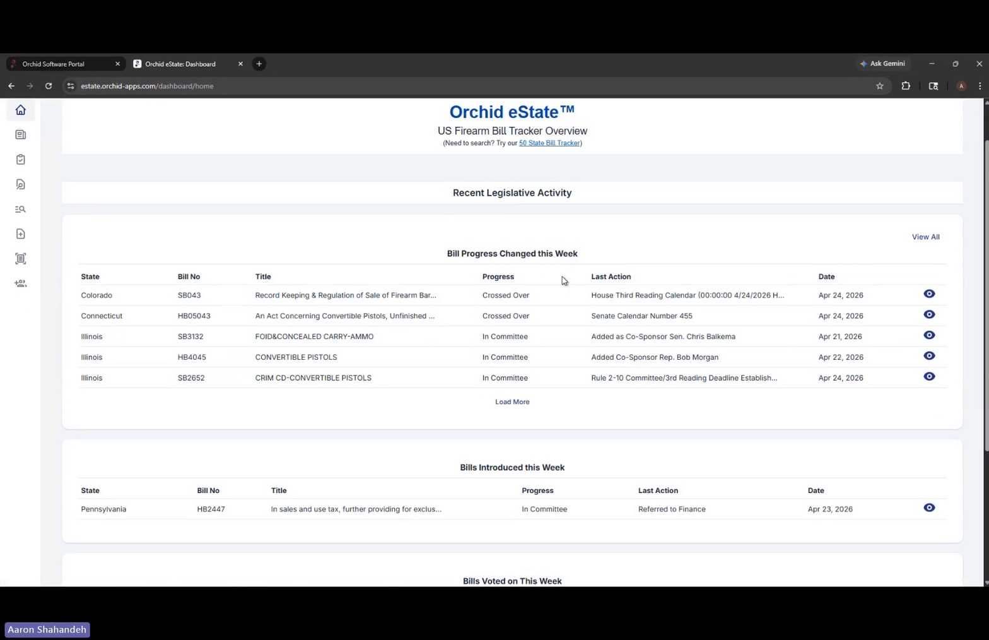Open the browser extensions puzzle icon
The image size is (989, 640).
pos(906,86)
